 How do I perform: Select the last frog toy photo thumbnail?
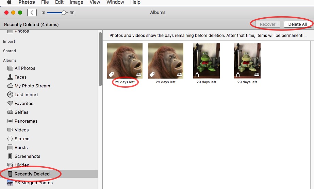point(247,61)
